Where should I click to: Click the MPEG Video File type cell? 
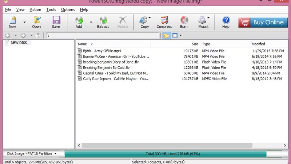(x=214, y=79)
